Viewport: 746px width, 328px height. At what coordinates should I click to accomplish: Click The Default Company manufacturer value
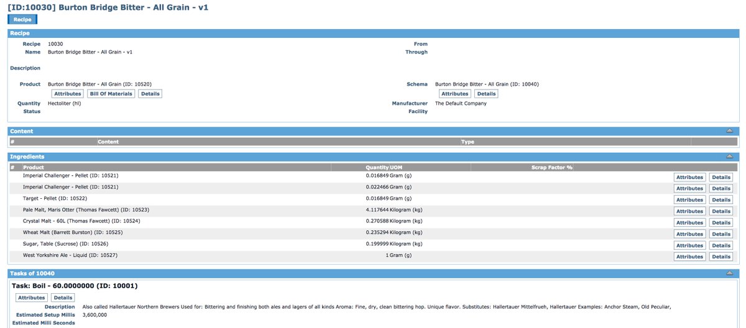(461, 104)
